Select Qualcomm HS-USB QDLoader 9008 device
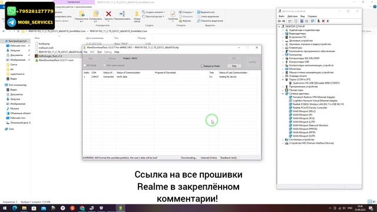This screenshot has width=377, height=212. pos(316,83)
